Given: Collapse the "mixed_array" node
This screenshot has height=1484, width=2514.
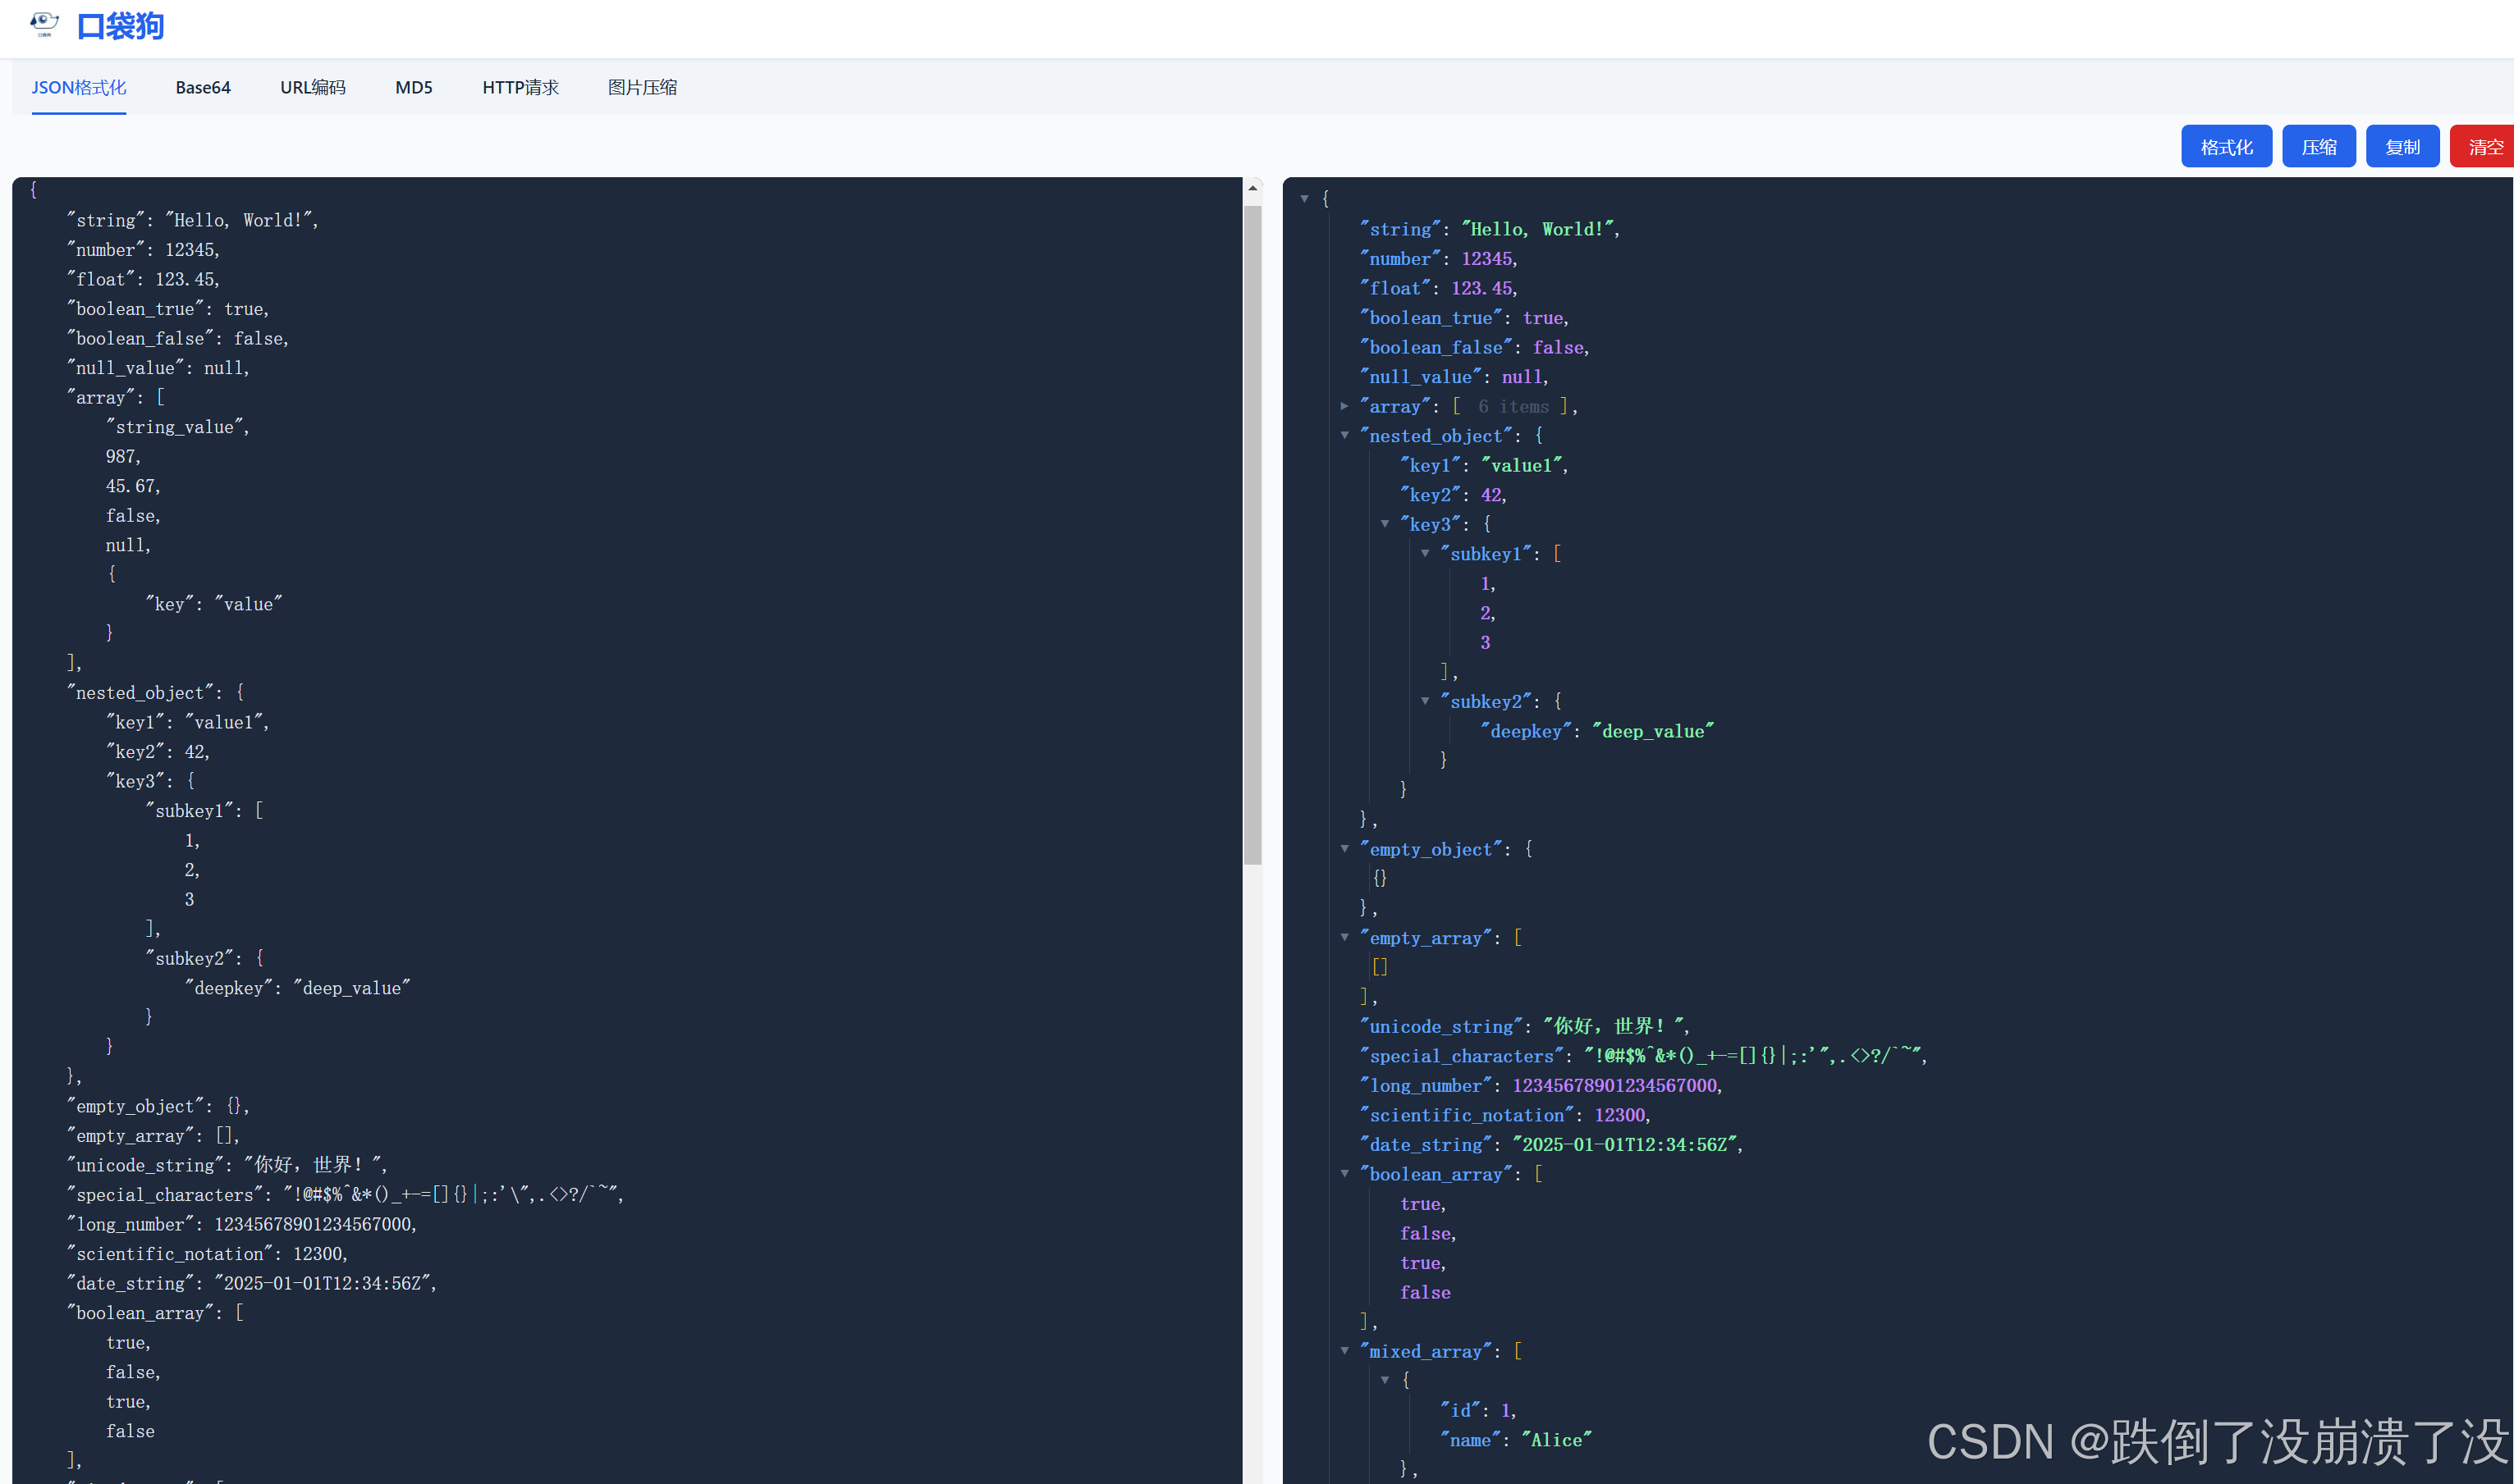Looking at the screenshot, I should click(1344, 1351).
